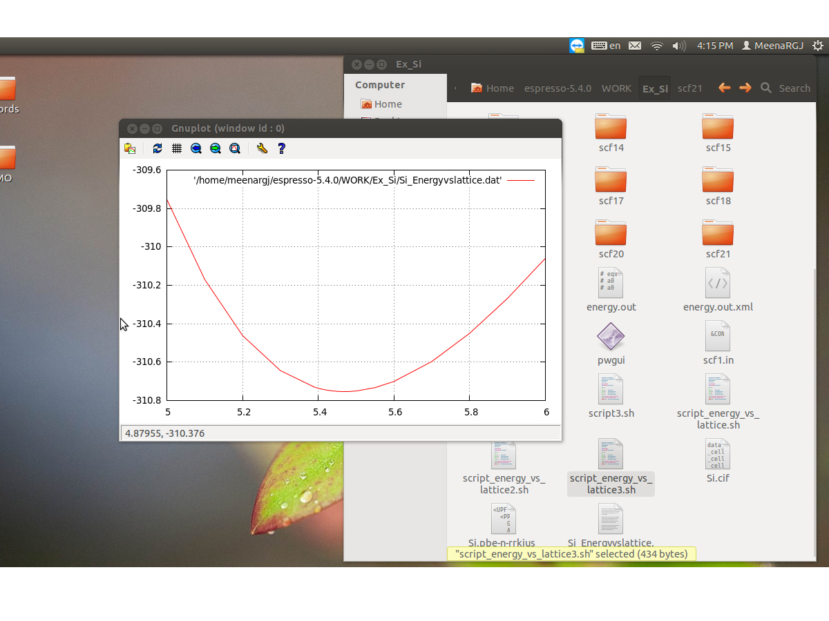Select Home in the Computer sidebar

[388, 104]
